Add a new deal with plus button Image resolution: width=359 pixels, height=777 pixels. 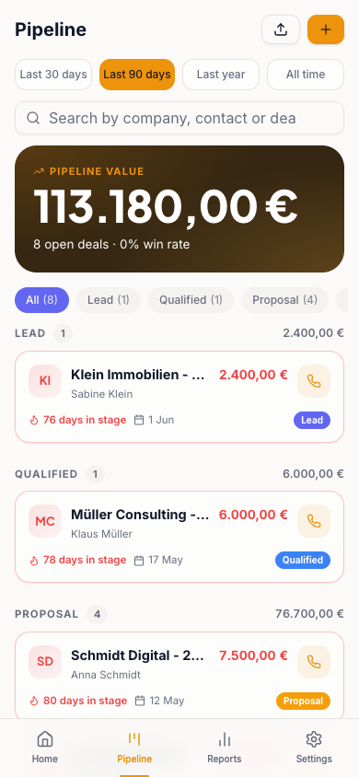click(x=325, y=29)
